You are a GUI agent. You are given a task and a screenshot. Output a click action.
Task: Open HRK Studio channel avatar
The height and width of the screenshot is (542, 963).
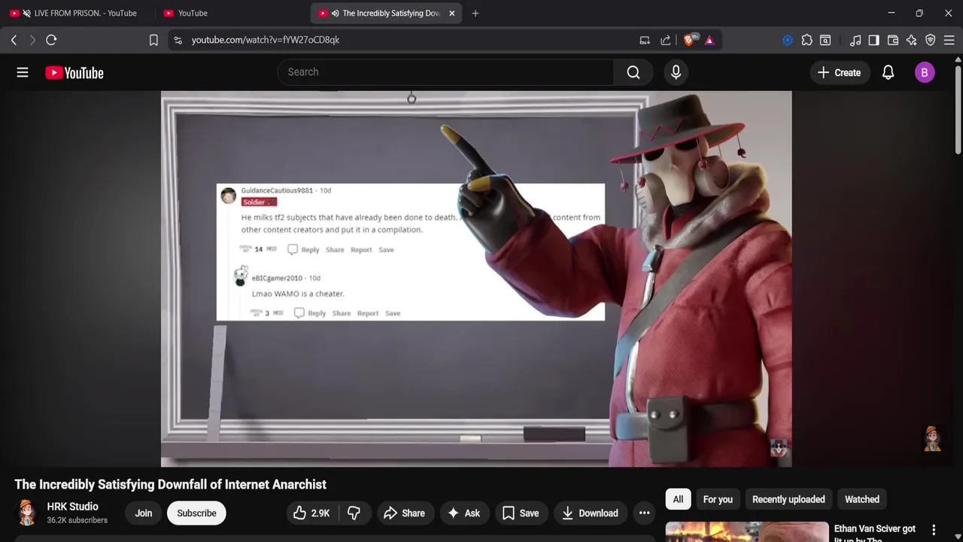point(26,513)
